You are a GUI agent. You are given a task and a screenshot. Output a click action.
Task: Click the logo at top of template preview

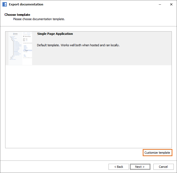15,34
